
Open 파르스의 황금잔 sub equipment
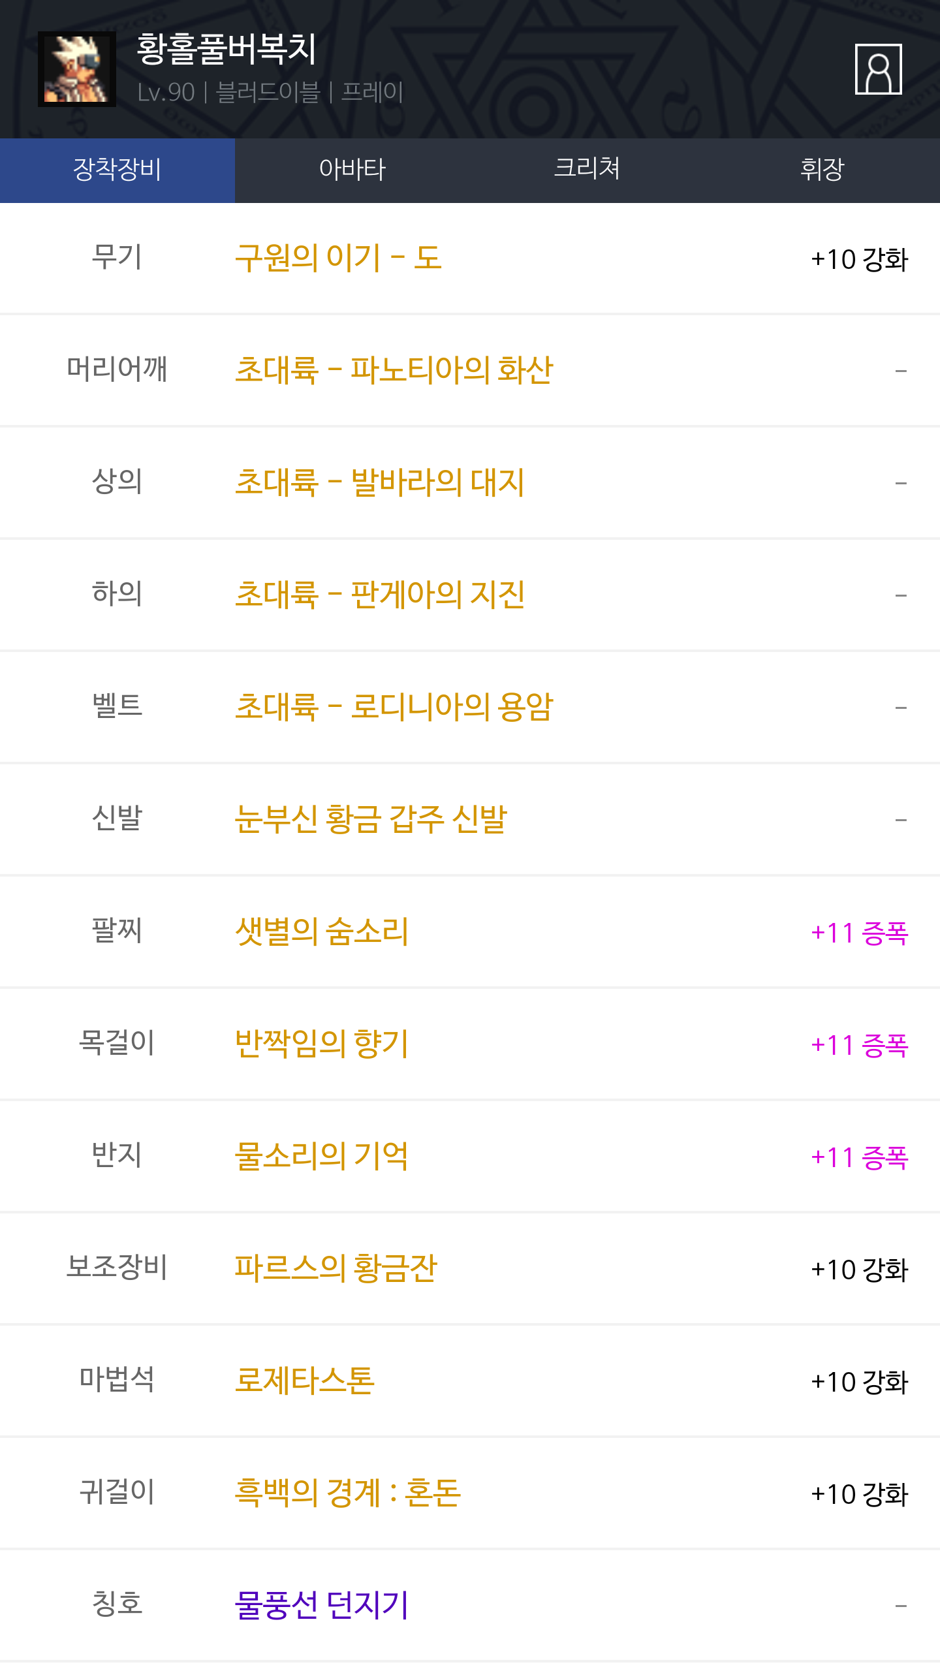click(x=336, y=1268)
